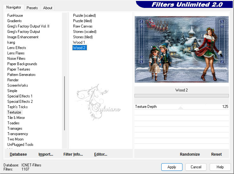Select FunHouse in the category list
The width and height of the screenshot is (234, 174).
coord(15,16)
